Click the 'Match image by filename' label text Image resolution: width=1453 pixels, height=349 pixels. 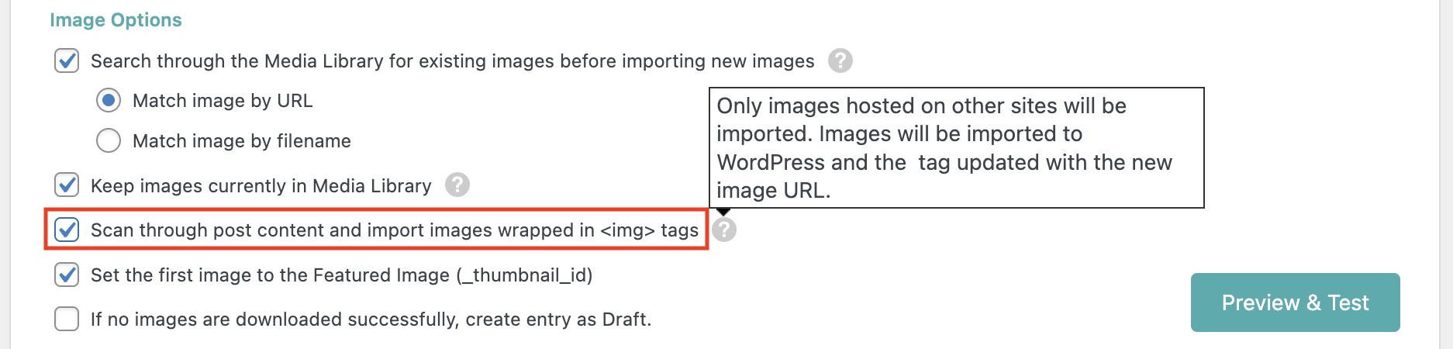point(241,141)
